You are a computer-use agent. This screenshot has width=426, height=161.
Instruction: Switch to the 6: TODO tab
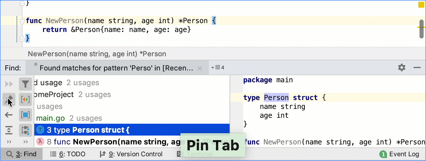[68, 154]
